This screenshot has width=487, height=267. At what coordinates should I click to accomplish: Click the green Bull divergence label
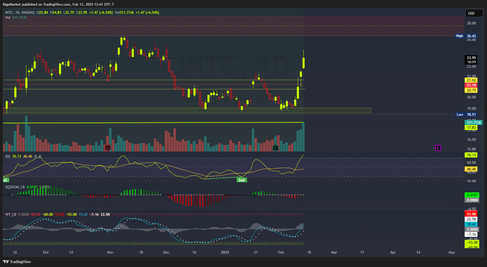(242, 180)
